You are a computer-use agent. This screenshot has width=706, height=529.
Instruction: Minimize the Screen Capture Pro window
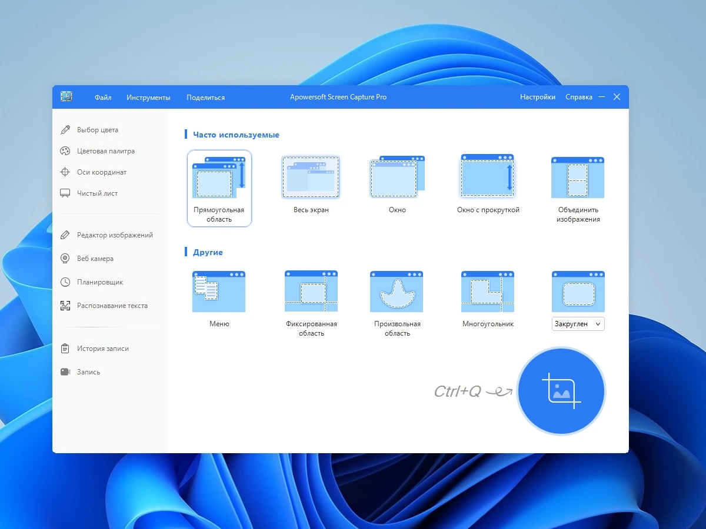pos(602,97)
